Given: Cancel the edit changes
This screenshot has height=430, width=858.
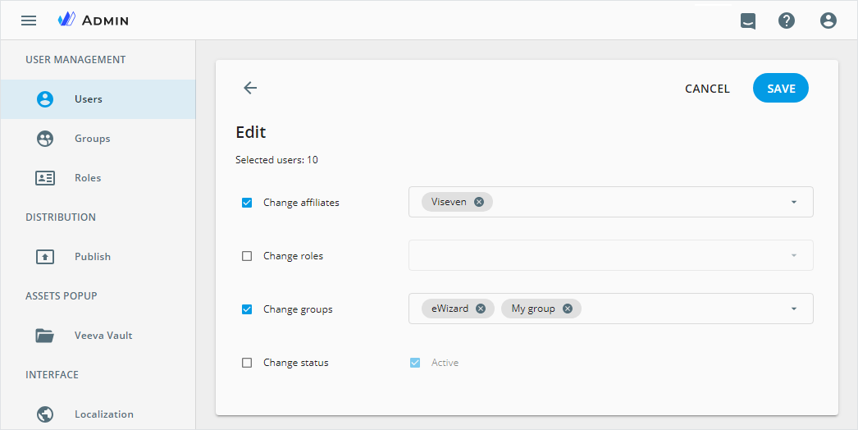Looking at the screenshot, I should (x=707, y=89).
